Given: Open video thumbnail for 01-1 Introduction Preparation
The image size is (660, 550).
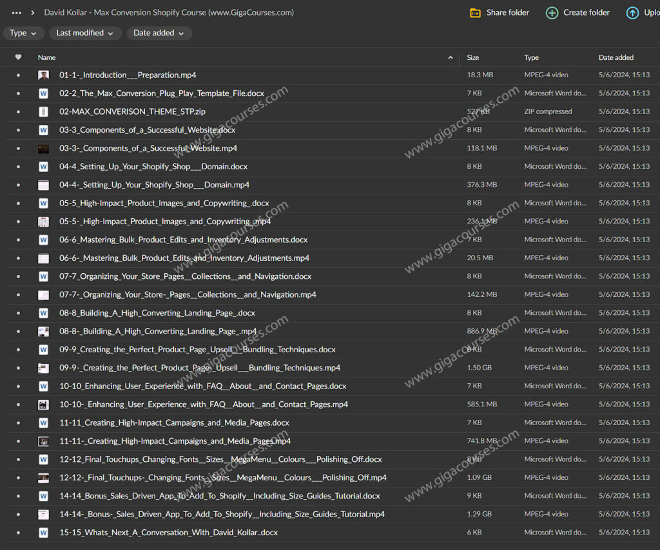Looking at the screenshot, I should coord(43,75).
